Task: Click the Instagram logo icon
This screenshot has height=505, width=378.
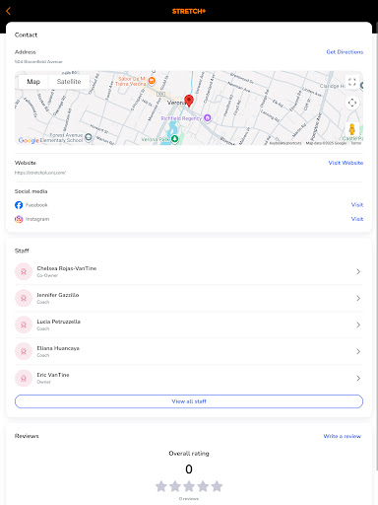Action: pos(19,219)
